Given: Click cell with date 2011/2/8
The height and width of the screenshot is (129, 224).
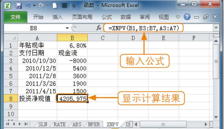Looking at the screenshot, I should pos(37,76).
